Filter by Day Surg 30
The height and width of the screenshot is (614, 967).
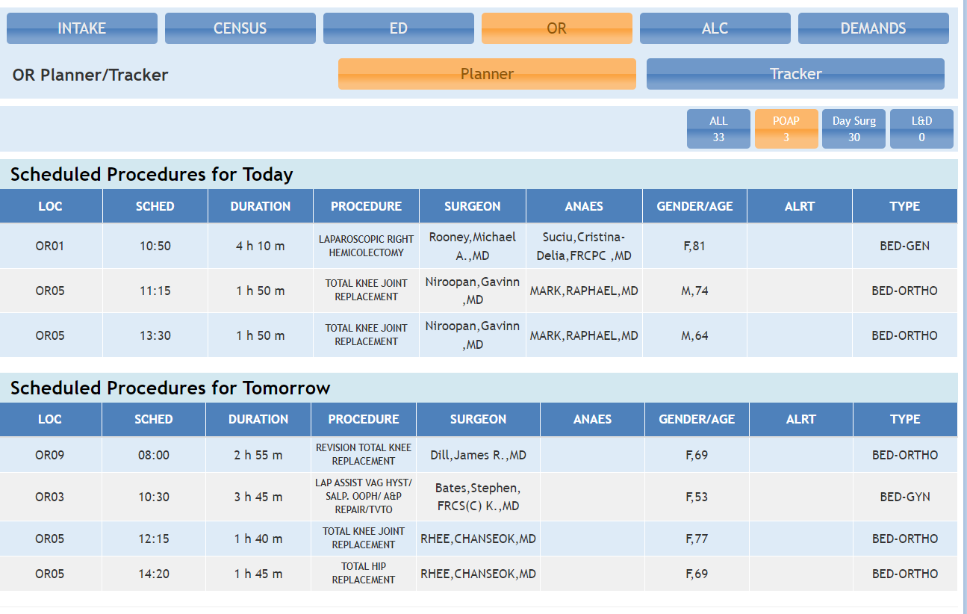click(x=854, y=129)
